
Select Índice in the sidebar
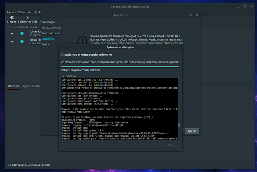click(46, 44)
